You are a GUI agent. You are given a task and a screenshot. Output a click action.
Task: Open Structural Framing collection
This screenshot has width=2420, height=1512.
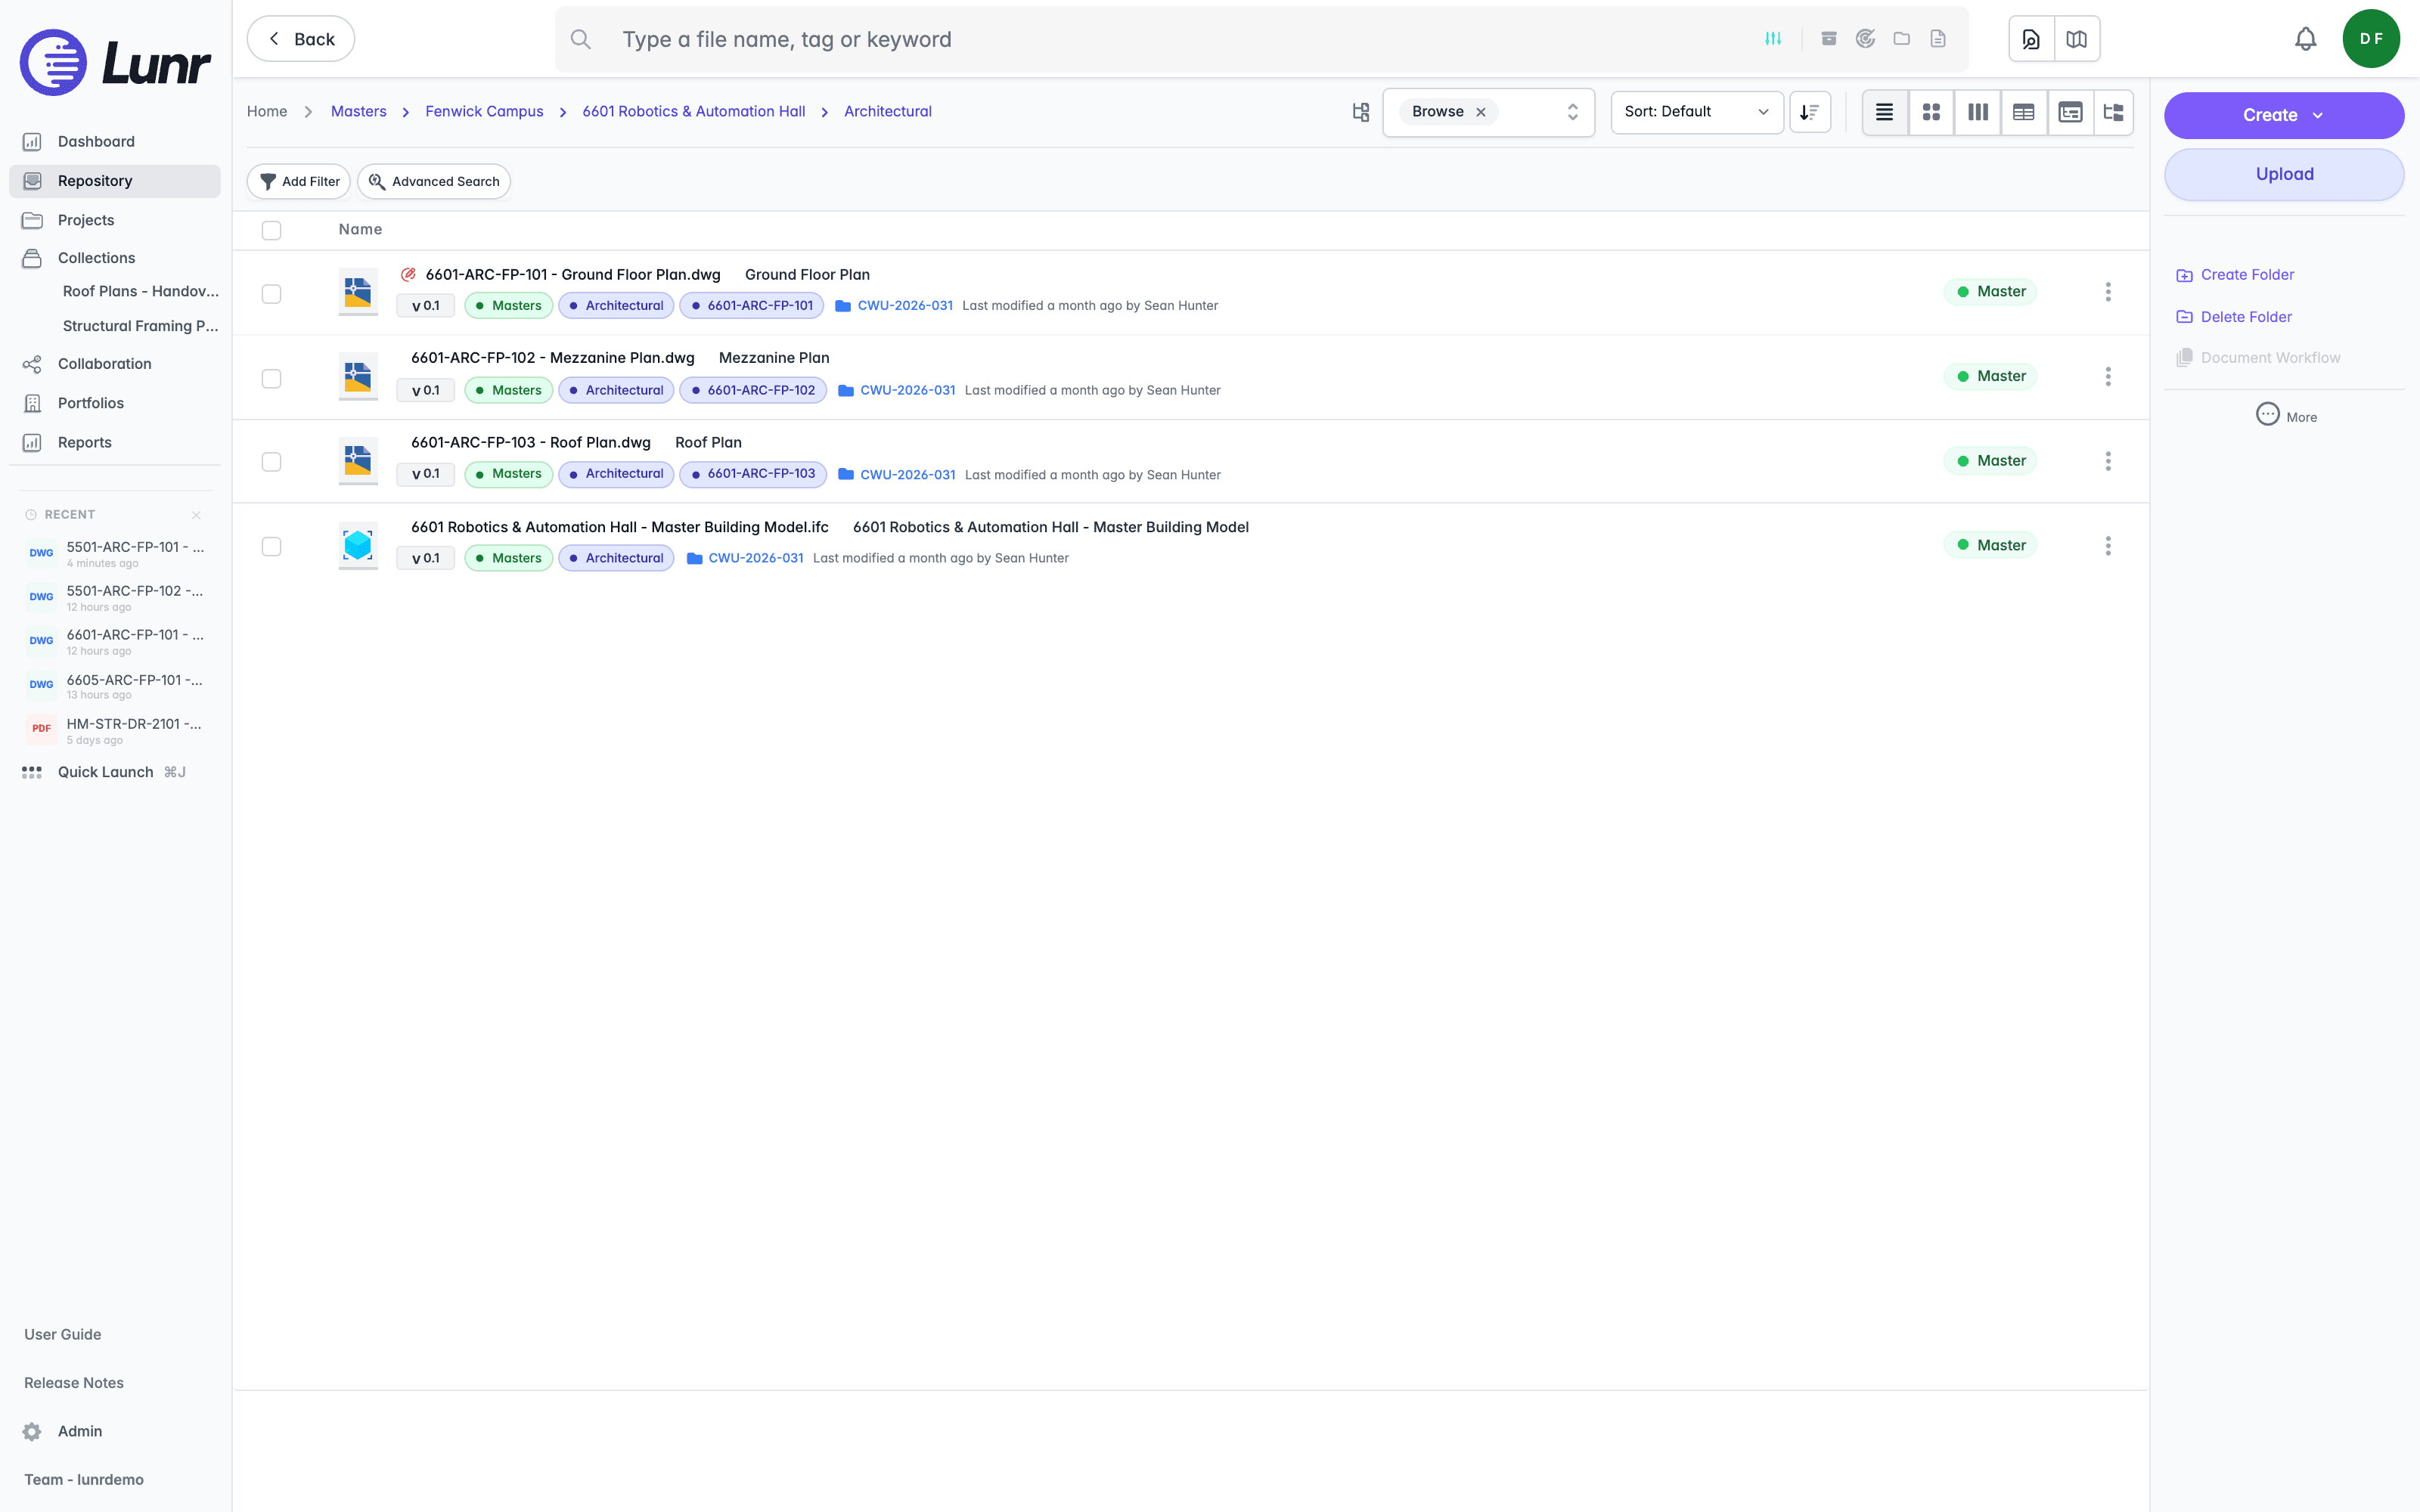point(140,326)
